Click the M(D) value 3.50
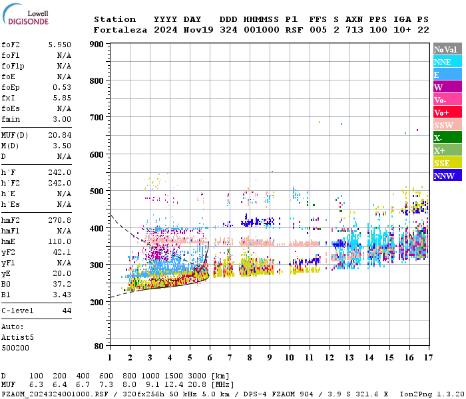Viewport: 466px width, 399px height. pos(62,146)
